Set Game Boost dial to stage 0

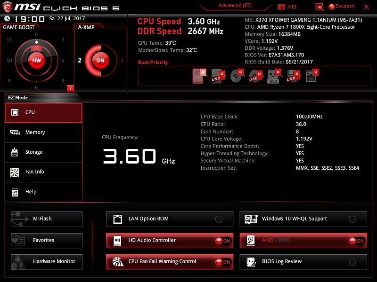pos(36,34)
